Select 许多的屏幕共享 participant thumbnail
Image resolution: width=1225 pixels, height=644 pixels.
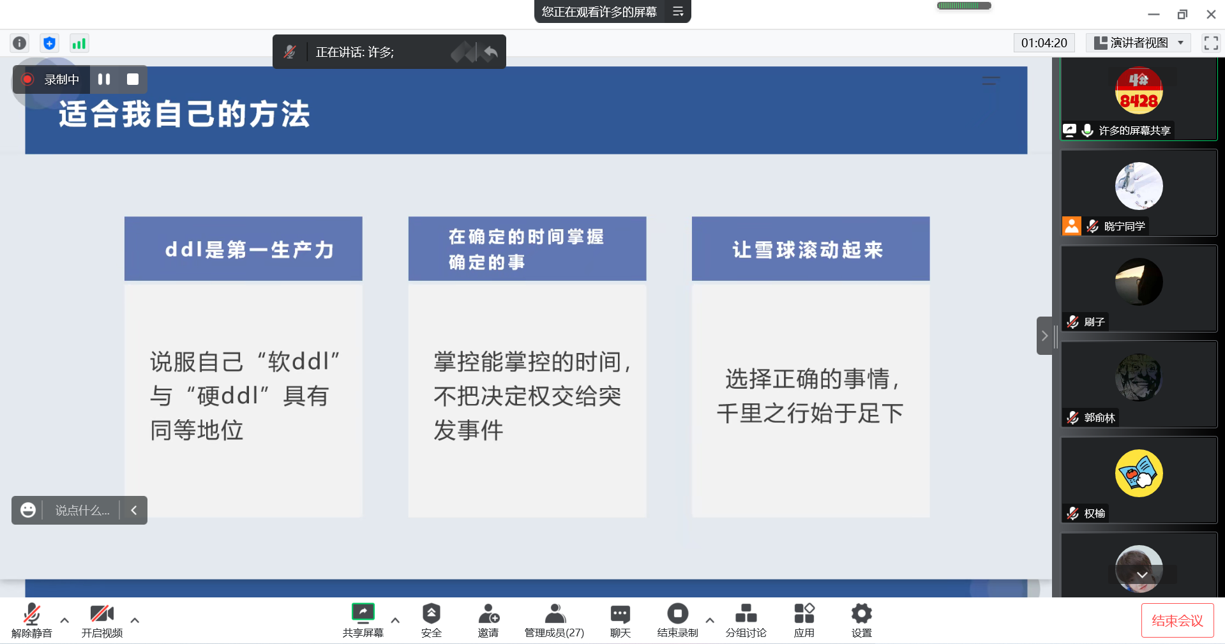click(x=1139, y=99)
